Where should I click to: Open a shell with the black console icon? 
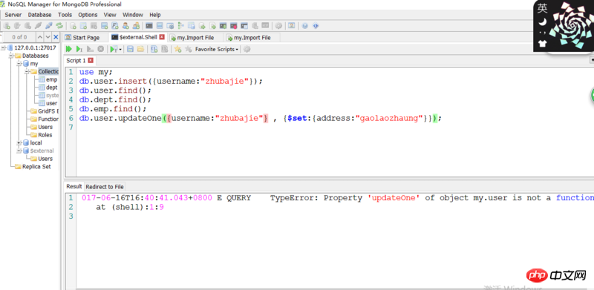[x=149, y=26]
